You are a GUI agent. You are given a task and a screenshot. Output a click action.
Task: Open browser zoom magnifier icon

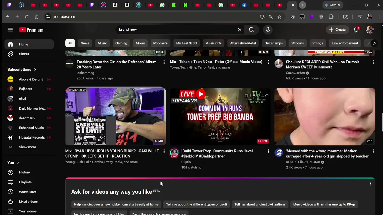tap(270, 17)
